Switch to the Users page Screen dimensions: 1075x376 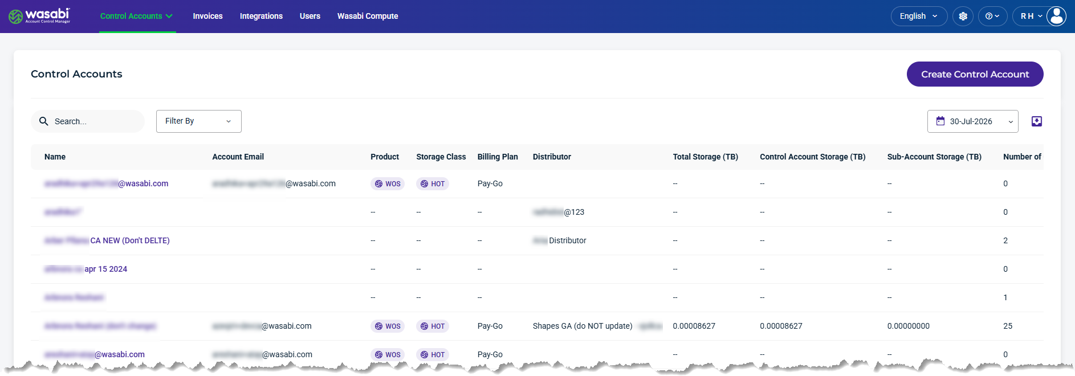click(x=310, y=16)
